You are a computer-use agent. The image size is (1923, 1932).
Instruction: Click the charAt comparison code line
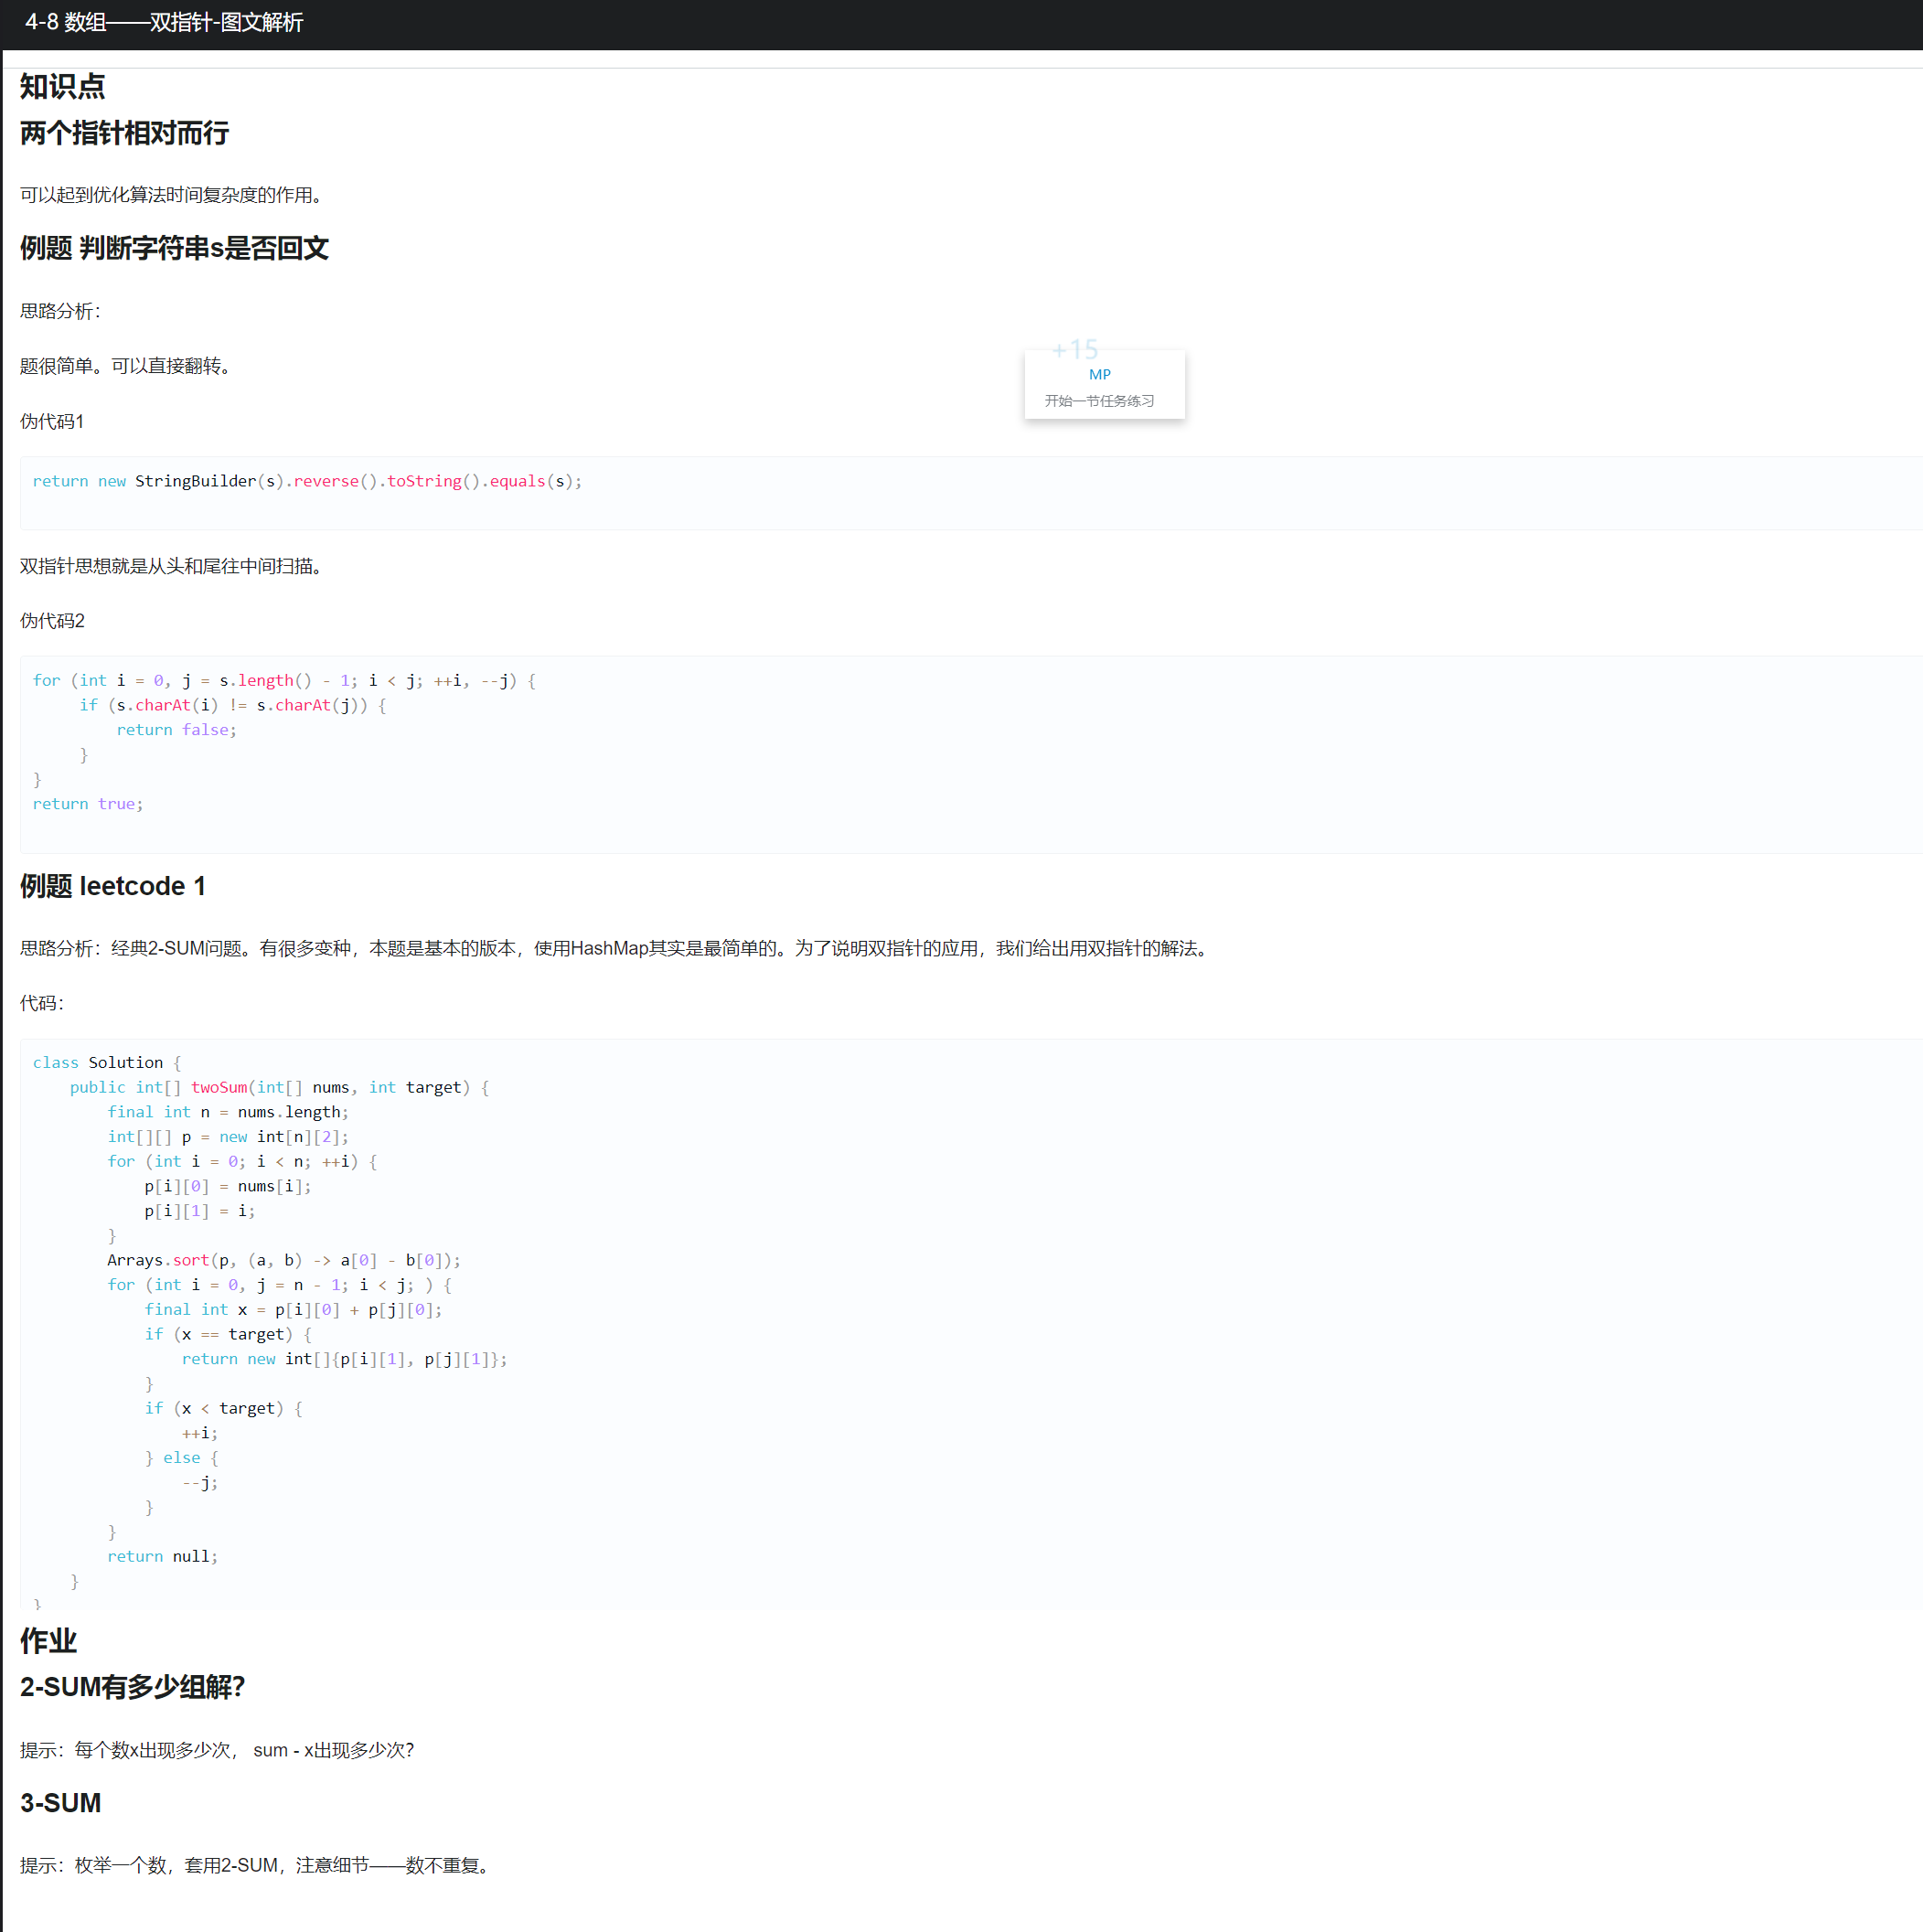[232, 705]
